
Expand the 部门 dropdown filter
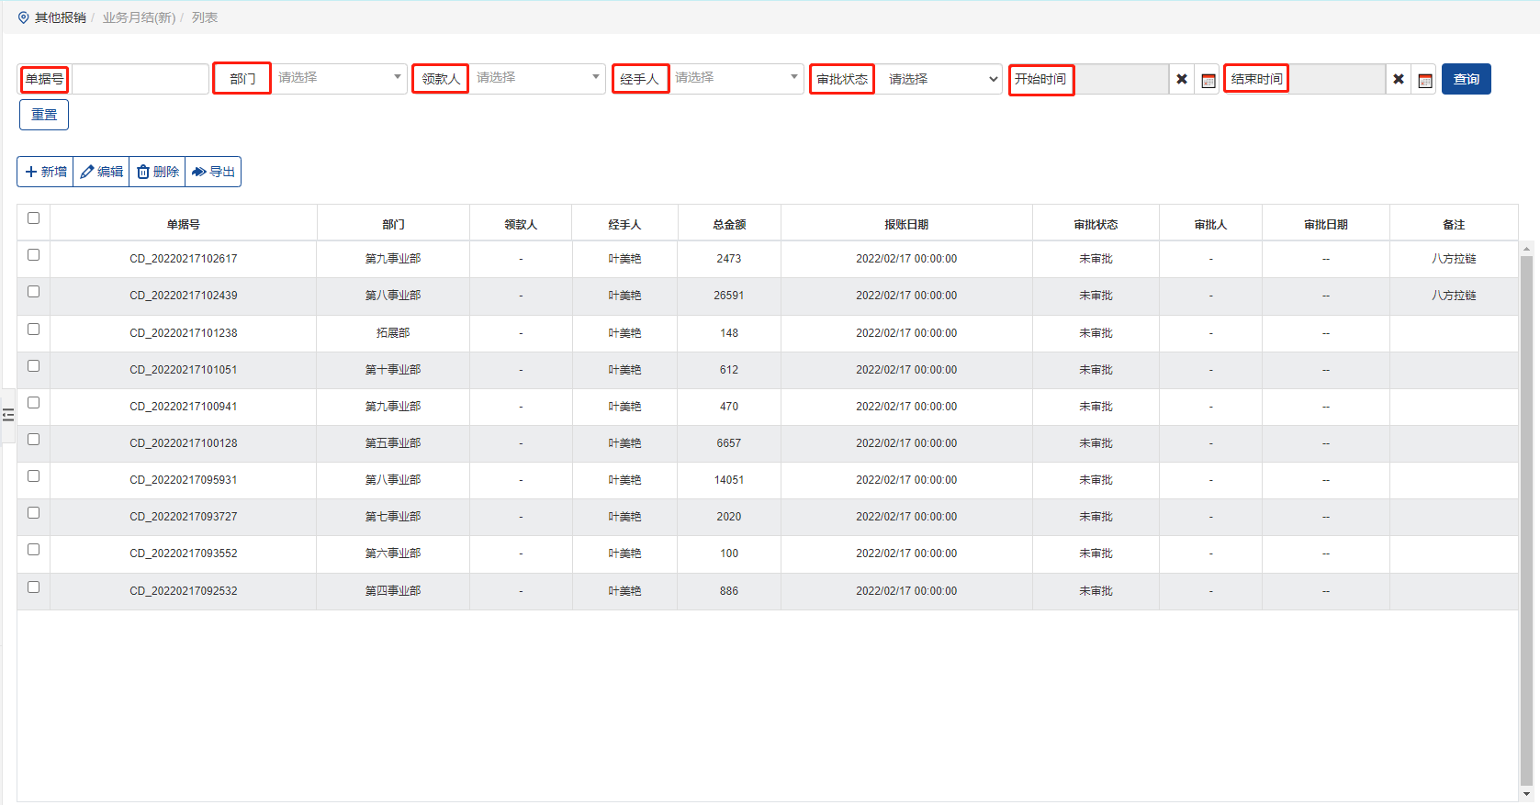[339, 78]
